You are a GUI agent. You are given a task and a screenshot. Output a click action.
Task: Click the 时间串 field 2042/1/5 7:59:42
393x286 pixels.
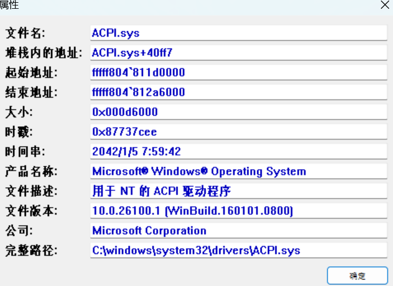click(x=239, y=152)
